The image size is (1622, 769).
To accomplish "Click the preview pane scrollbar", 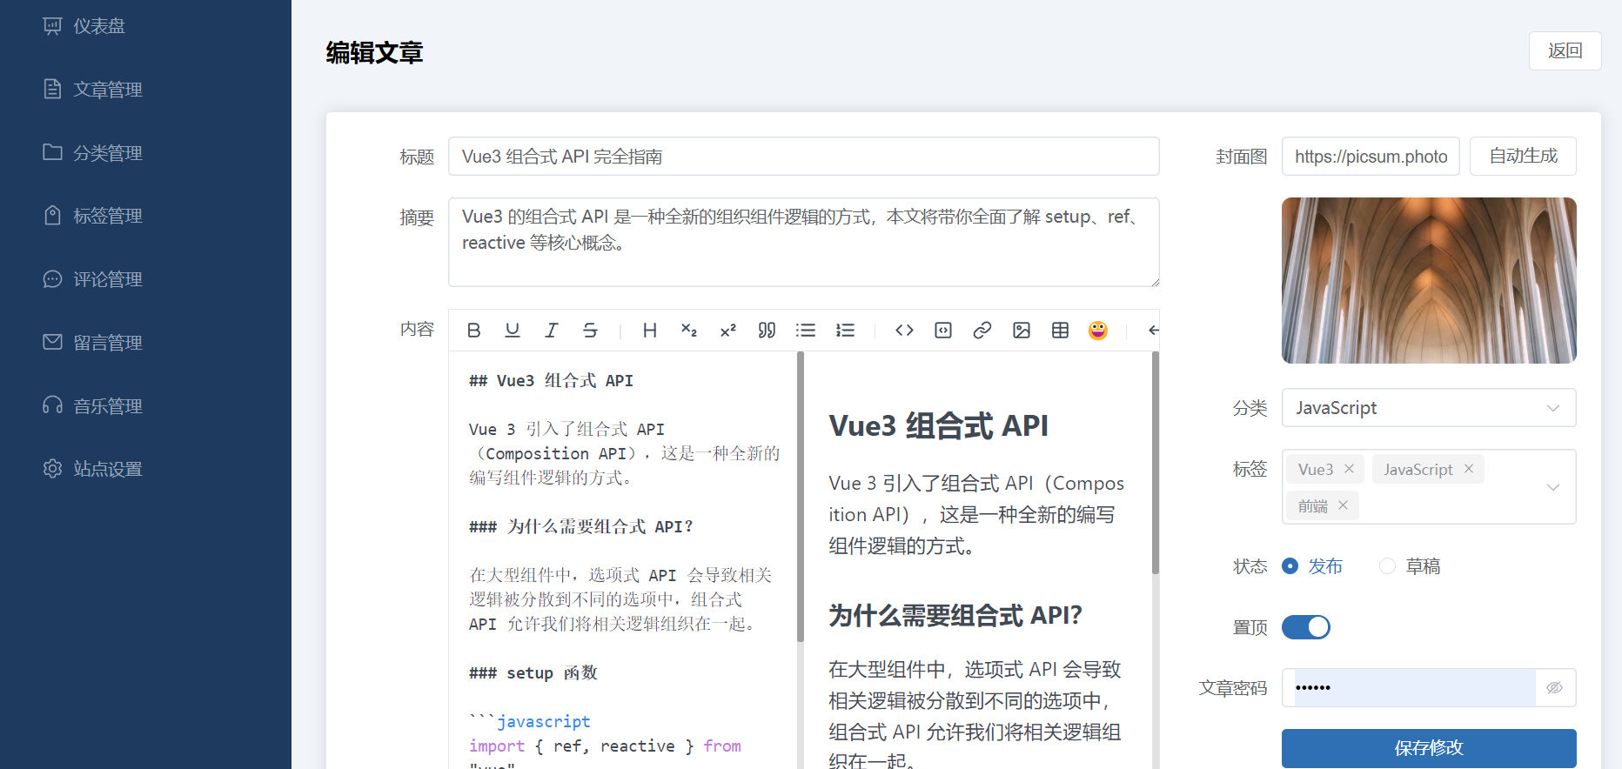I will [1156, 463].
